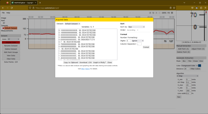Open the Help menu
This screenshot has width=208, height=114.
pyautogui.click(x=8, y=13)
